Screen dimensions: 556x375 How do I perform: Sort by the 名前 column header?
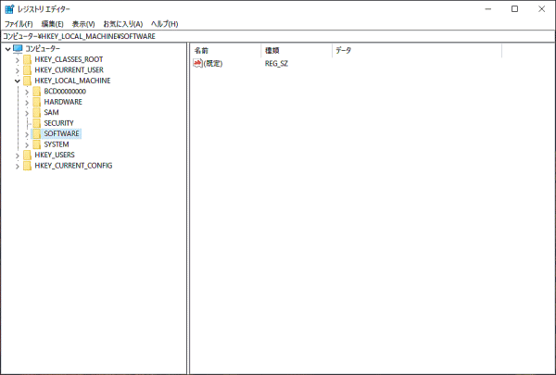pyautogui.click(x=225, y=50)
